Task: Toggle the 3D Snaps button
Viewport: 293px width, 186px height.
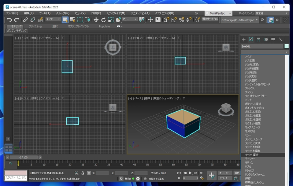Action: coord(166,20)
